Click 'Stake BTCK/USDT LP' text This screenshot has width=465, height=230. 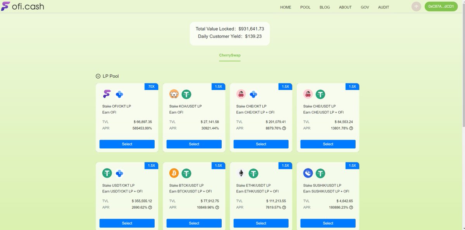tap(186, 186)
